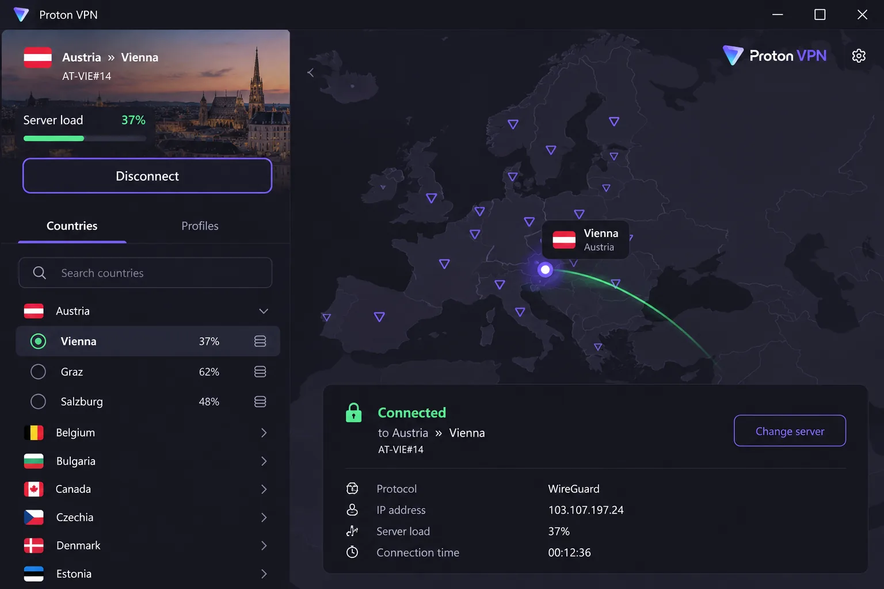Click Change server button
The height and width of the screenshot is (589, 884).
[x=790, y=431]
